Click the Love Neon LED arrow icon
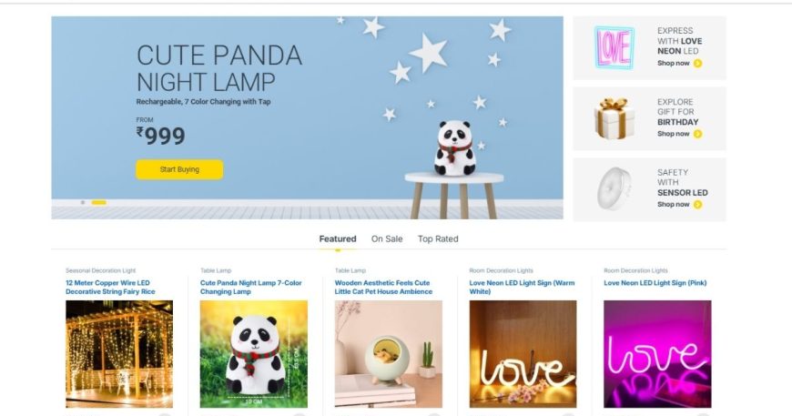This screenshot has height=416, width=792. [697, 63]
